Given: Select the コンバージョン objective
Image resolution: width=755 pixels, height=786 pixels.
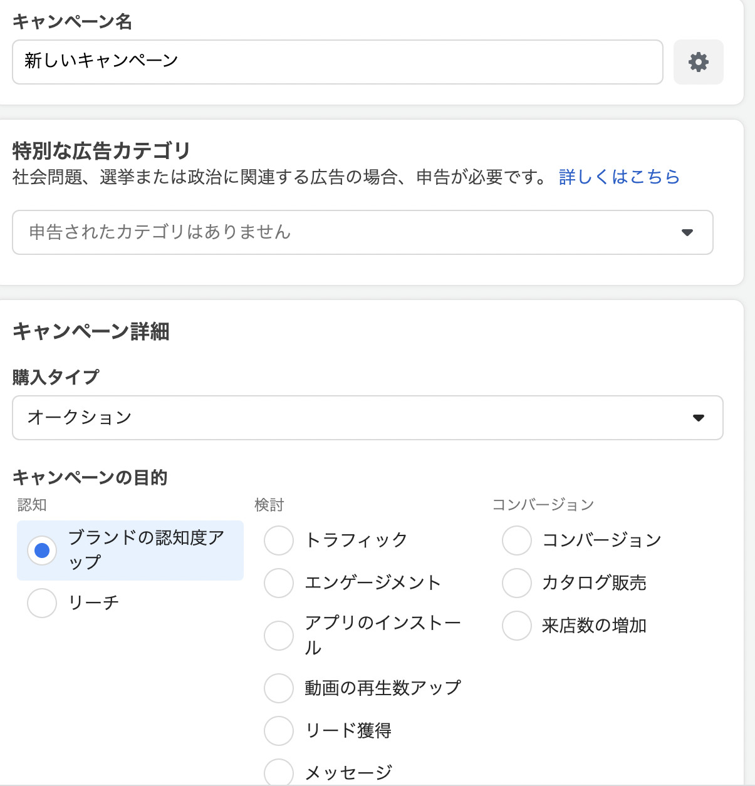Looking at the screenshot, I should click(516, 540).
